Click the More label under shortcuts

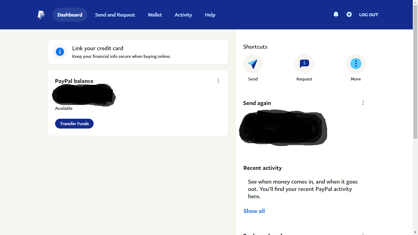(x=356, y=79)
